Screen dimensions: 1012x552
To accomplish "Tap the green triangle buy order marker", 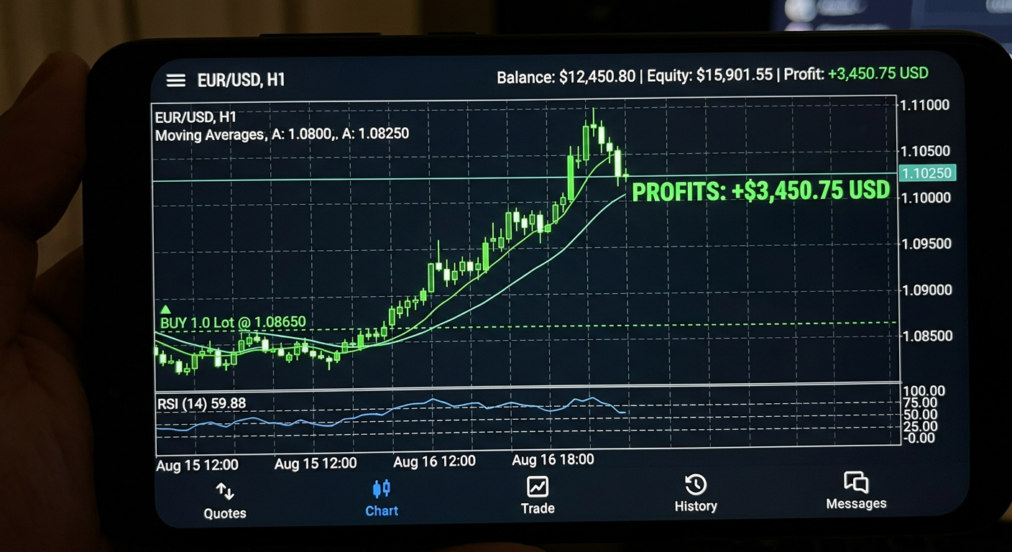I will point(165,308).
